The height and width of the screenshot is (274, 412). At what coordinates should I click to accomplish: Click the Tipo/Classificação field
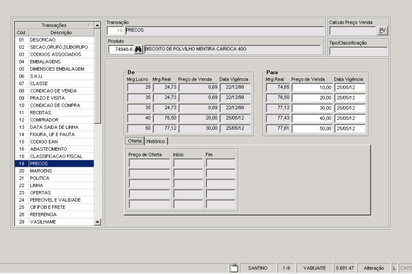point(358,51)
